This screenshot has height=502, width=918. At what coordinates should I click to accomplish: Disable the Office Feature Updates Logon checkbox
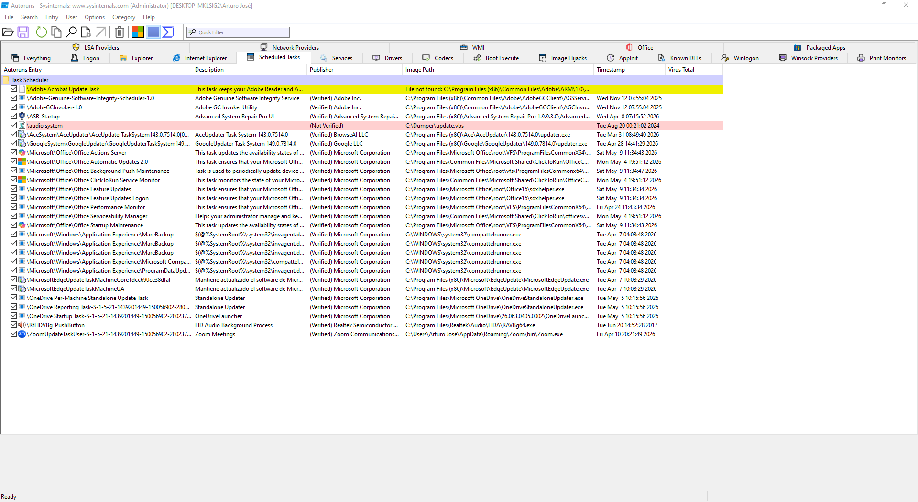pos(14,198)
